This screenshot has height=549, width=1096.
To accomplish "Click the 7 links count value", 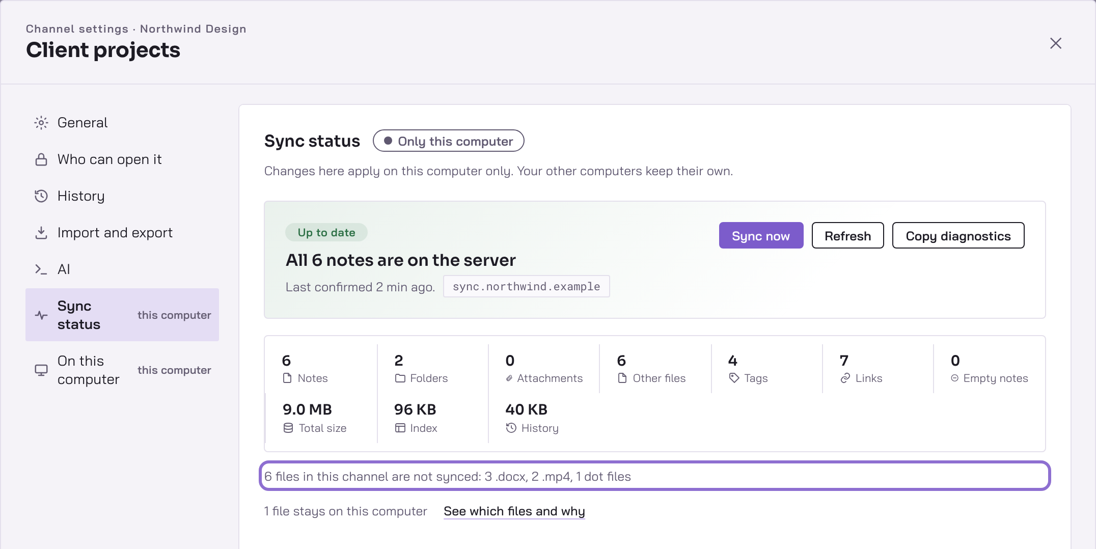I will tap(844, 361).
